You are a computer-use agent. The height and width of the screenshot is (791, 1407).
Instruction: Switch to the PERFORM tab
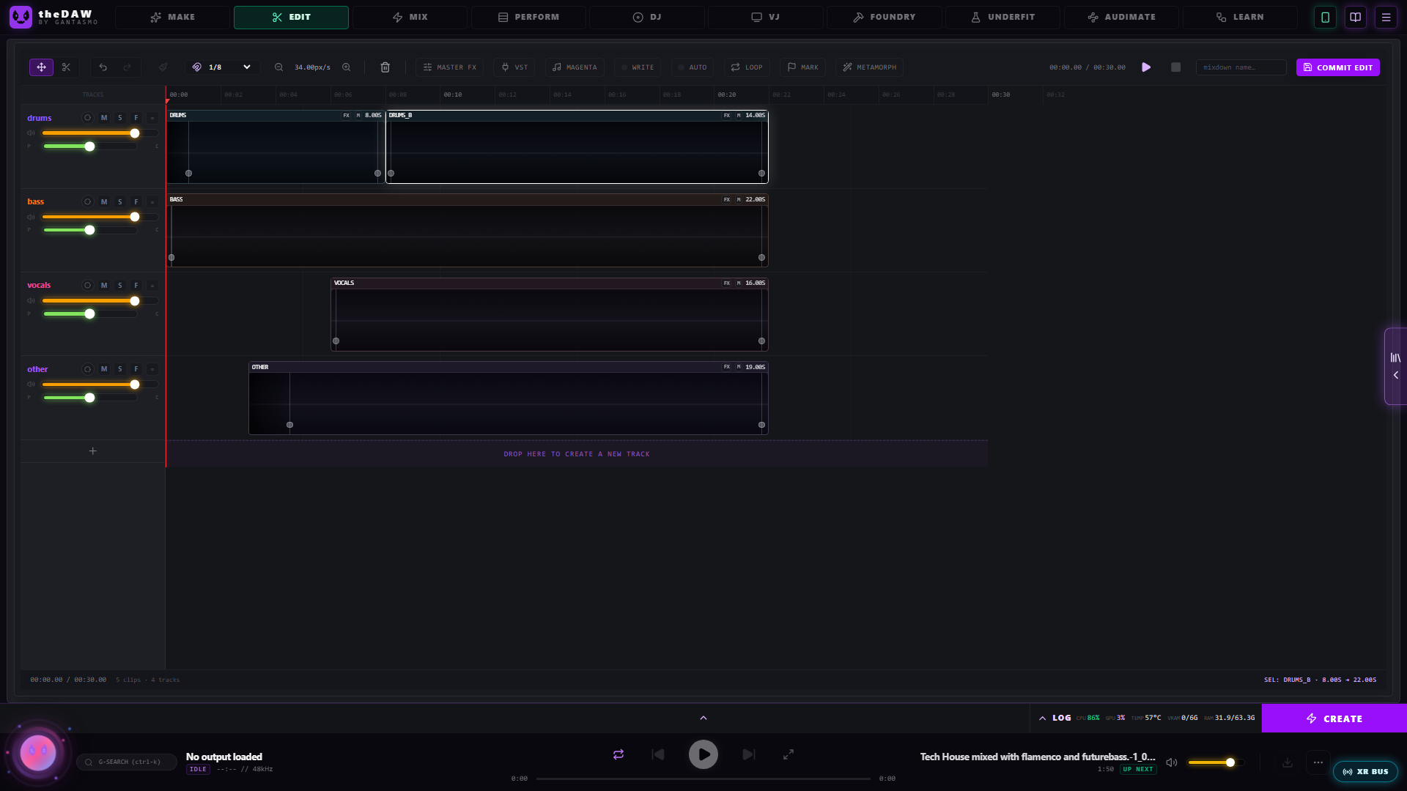click(528, 17)
